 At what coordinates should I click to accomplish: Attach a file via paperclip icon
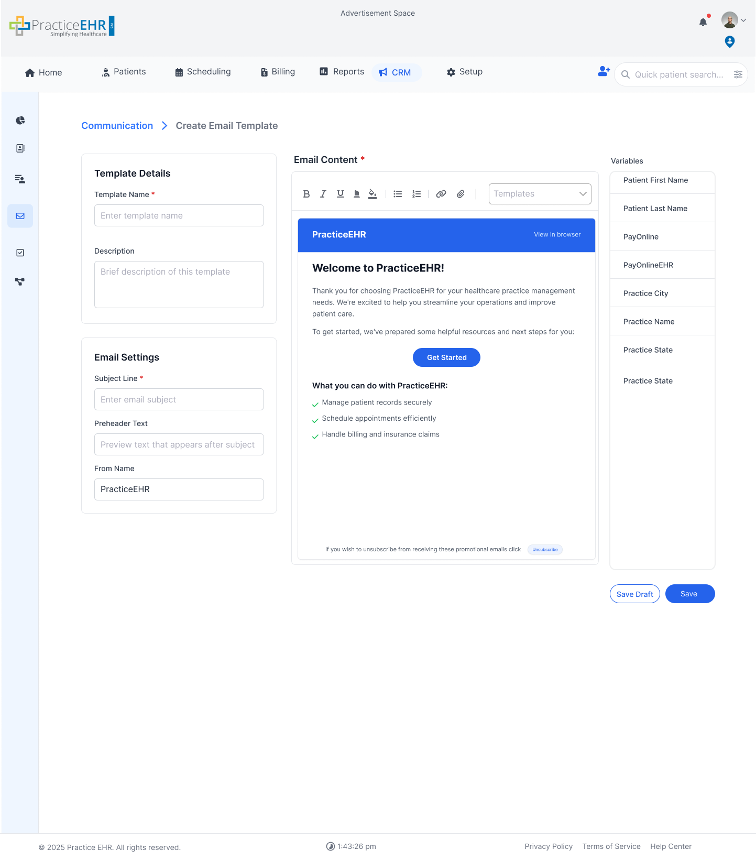[x=461, y=194]
